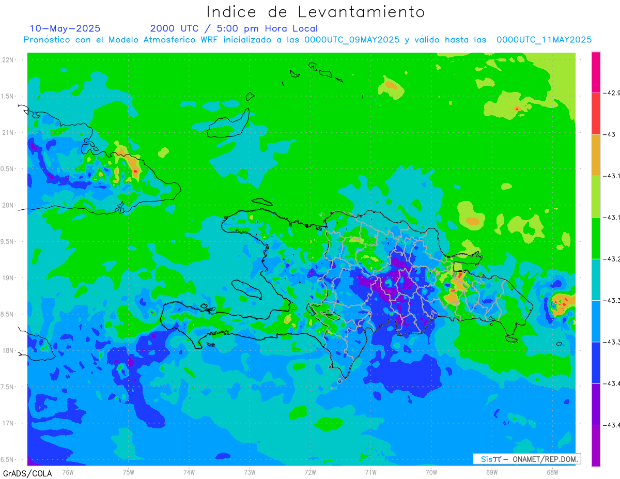Select the light blue legend swatch
620x479 pixels.
[x=596, y=321]
